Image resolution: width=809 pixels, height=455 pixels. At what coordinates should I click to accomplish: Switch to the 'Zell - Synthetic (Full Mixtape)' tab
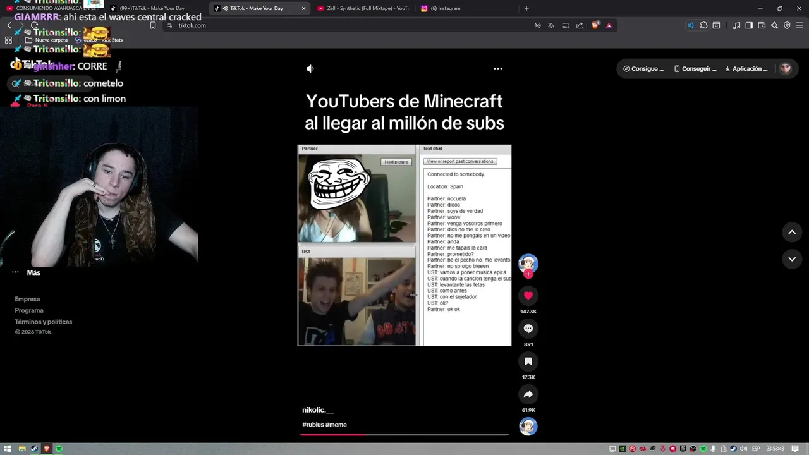363,8
